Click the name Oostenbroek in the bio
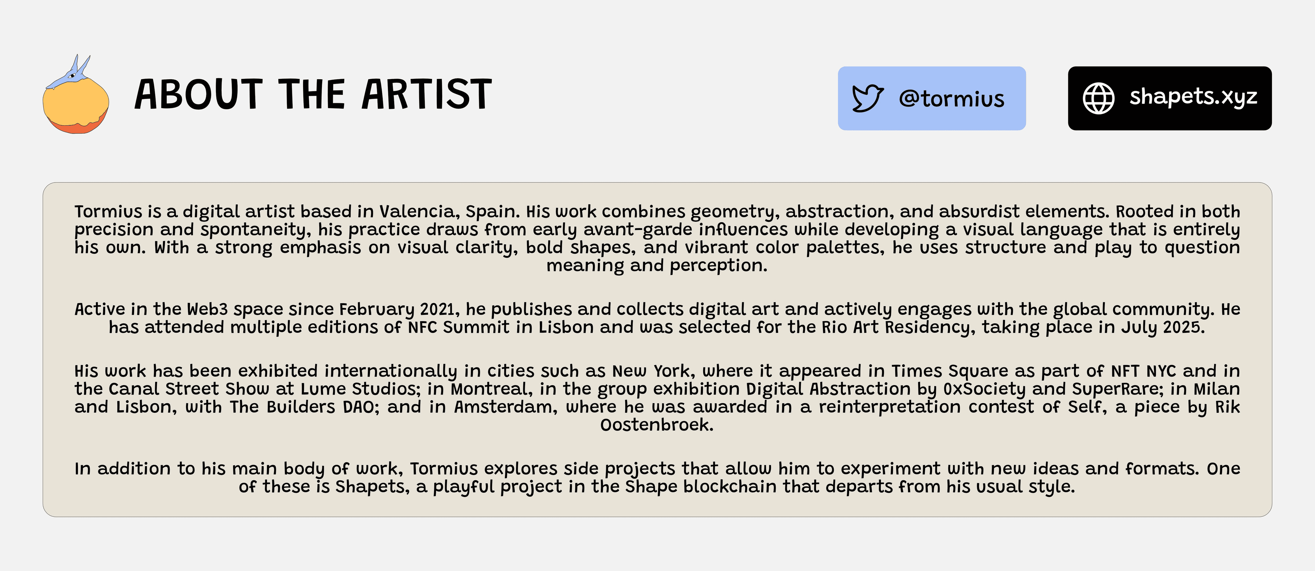The width and height of the screenshot is (1315, 571). coord(657,425)
